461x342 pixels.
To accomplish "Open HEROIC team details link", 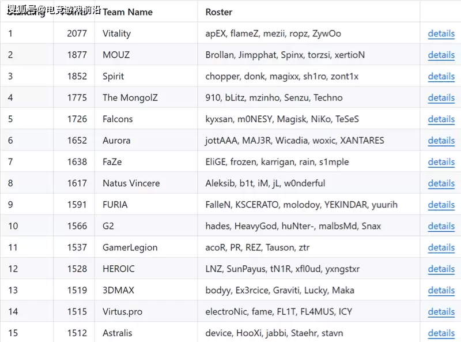I will click(x=441, y=269).
